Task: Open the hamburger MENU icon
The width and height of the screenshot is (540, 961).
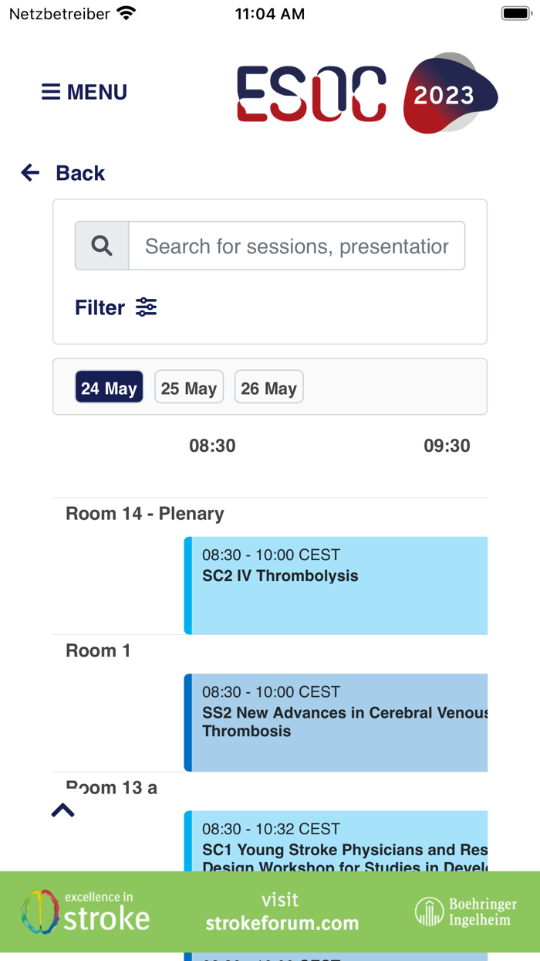Action: tap(51, 93)
